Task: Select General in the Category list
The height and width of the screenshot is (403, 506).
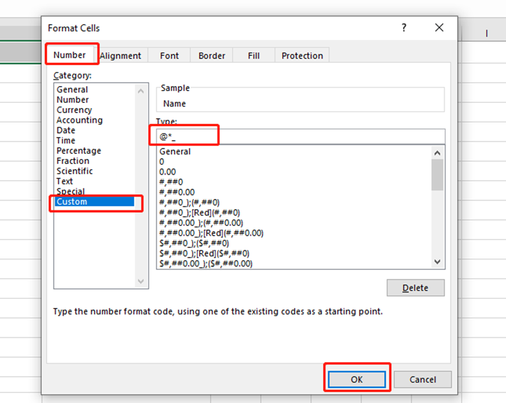Action: pyautogui.click(x=73, y=89)
